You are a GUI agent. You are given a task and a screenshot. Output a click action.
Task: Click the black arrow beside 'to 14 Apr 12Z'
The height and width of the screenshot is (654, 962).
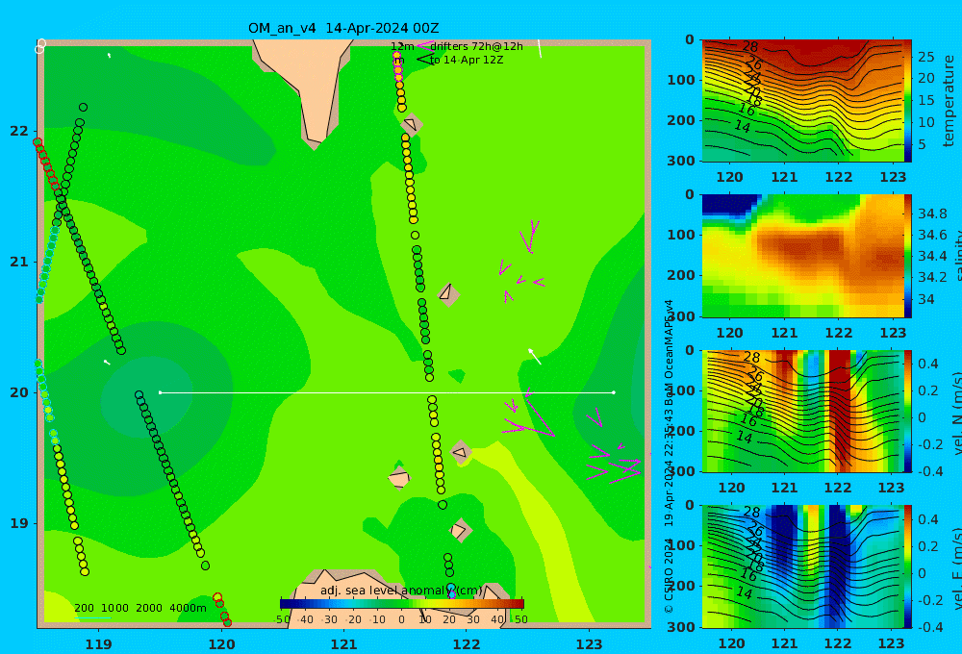(425, 60)
